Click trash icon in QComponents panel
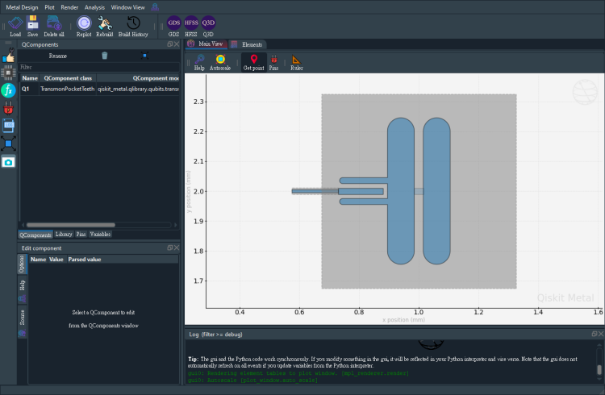The height and width of the screenshot is (395, 605). tap(105, 56)
